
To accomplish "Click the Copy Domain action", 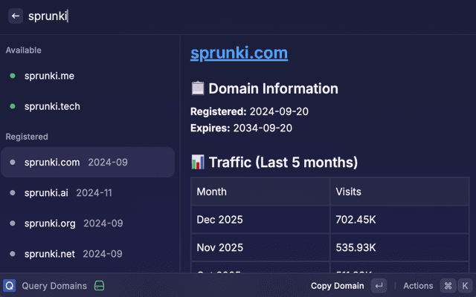I will [337, 286].
